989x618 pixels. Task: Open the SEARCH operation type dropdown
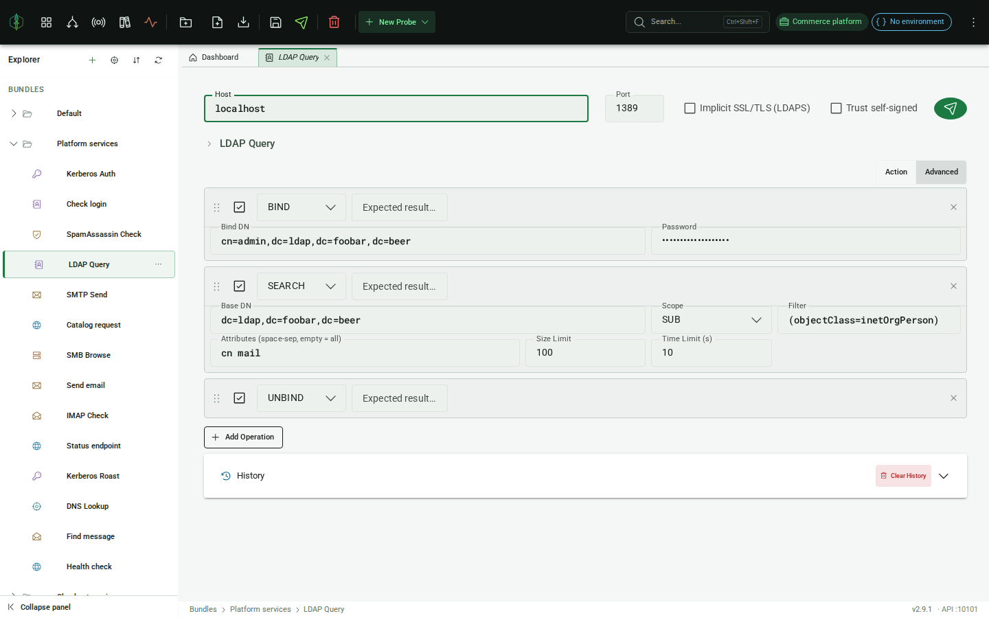pyautogui.click(x=301, y=286)
